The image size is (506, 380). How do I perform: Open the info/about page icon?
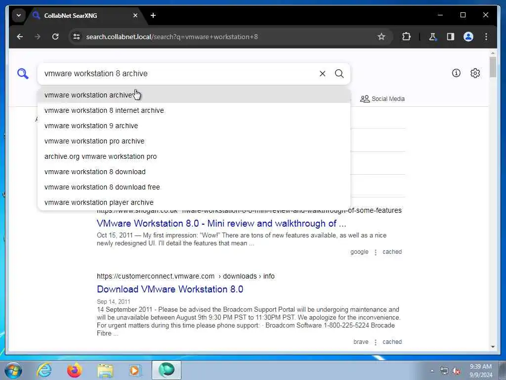coord(456,73)
